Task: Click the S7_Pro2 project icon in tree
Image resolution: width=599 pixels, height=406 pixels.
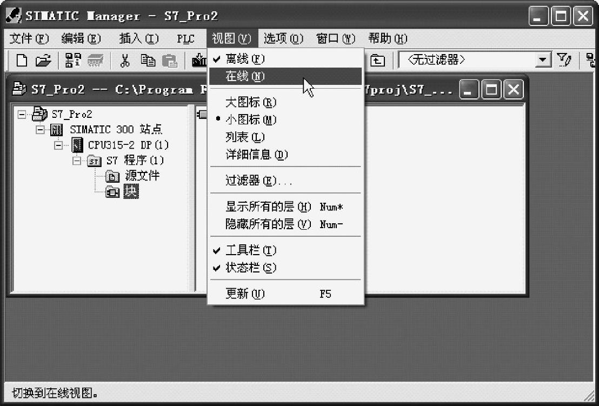Action: (x=39, y=114)
